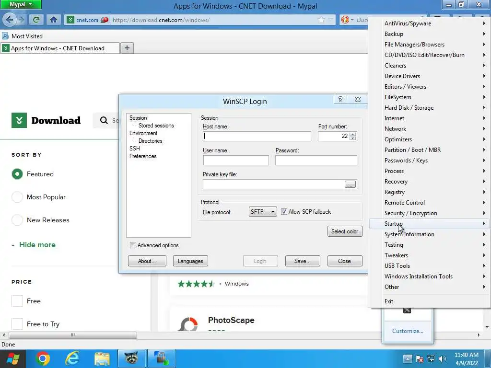Click the Languages button
The image size is (491, 368).
coord(190,261)
